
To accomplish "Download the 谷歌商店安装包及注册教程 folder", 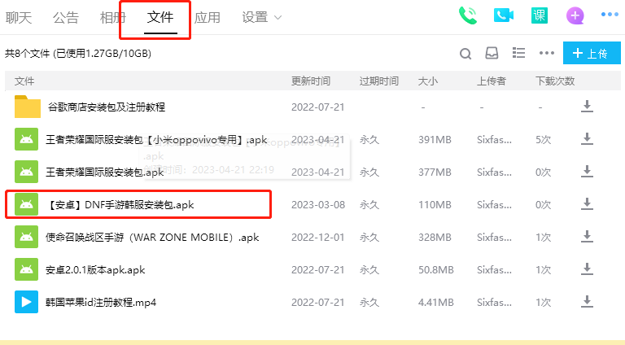I will [x=587, y=107].
